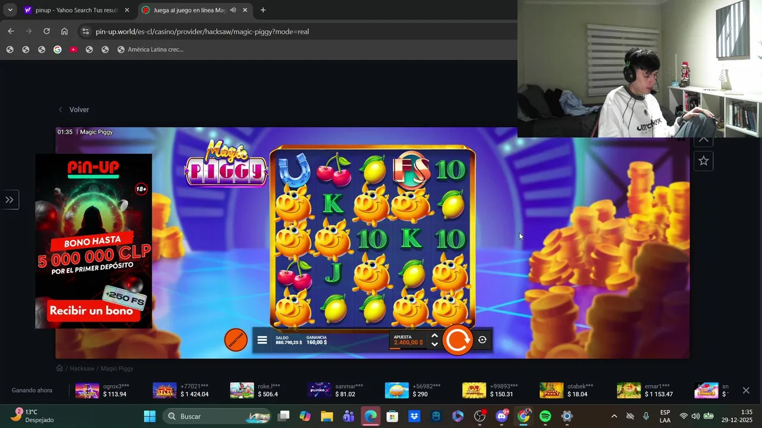Open the autoplay settings icon
The height and width of the screenshot is (428, 762).
(x=482, y=340)
